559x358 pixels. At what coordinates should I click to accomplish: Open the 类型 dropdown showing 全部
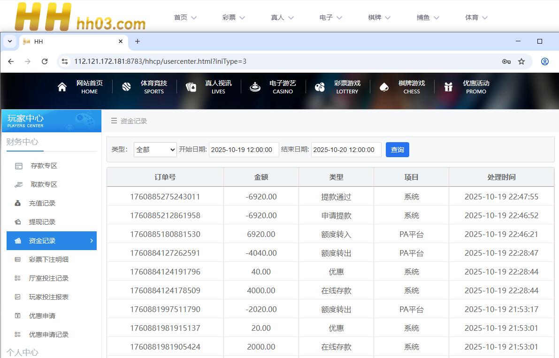pos(155,150)
